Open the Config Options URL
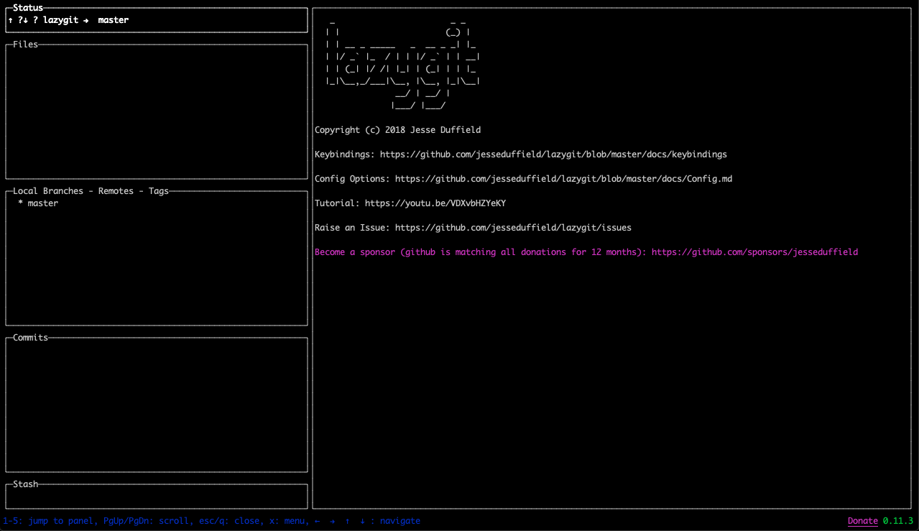The image size is (919, 531). pyautogui.click(x=563, y=178)
